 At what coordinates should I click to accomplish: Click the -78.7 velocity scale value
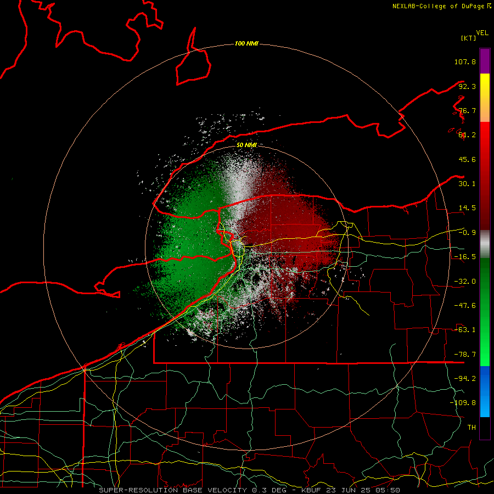coord(465,355)
